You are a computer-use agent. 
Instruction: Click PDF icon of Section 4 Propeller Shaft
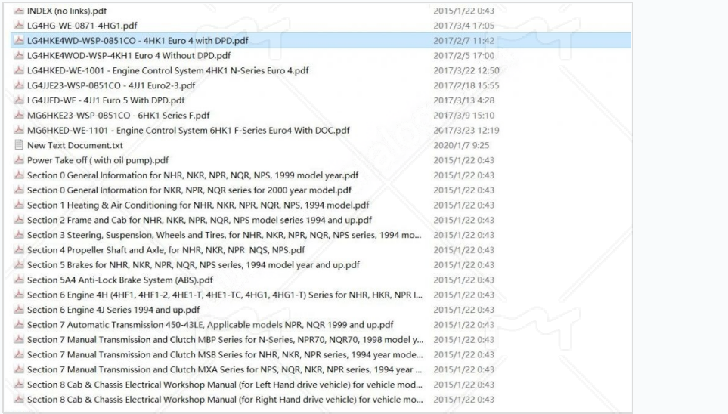[19, 249]
